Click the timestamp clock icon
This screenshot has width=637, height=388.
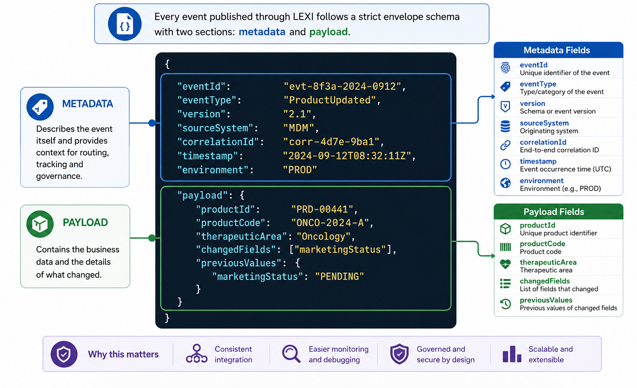(x=505, y=164)
